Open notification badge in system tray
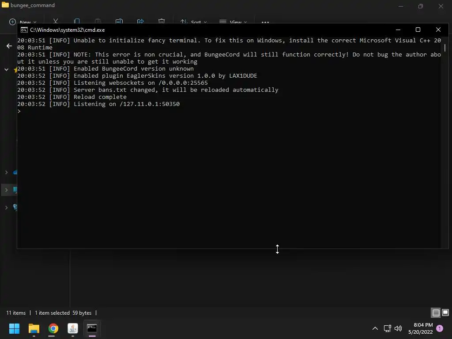Viewport: 452px width, 339px height. click(440, 328)
